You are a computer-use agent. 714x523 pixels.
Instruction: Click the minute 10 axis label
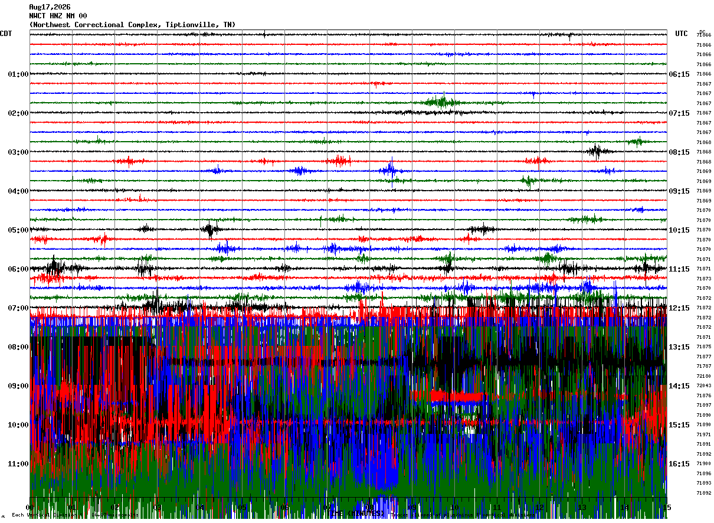coord(454,508)
